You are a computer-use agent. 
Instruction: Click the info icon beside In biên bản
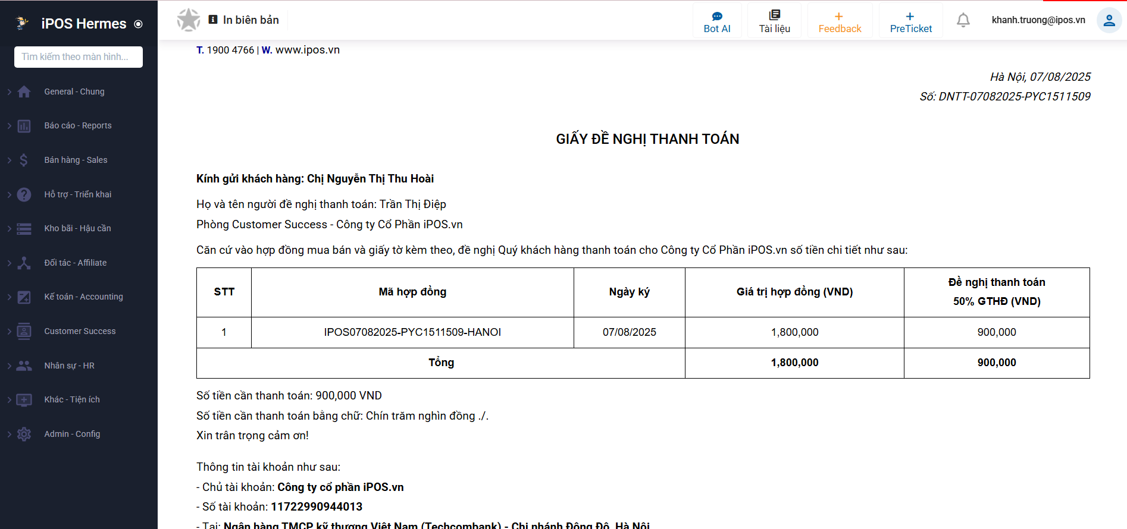(x=213, y=20)
